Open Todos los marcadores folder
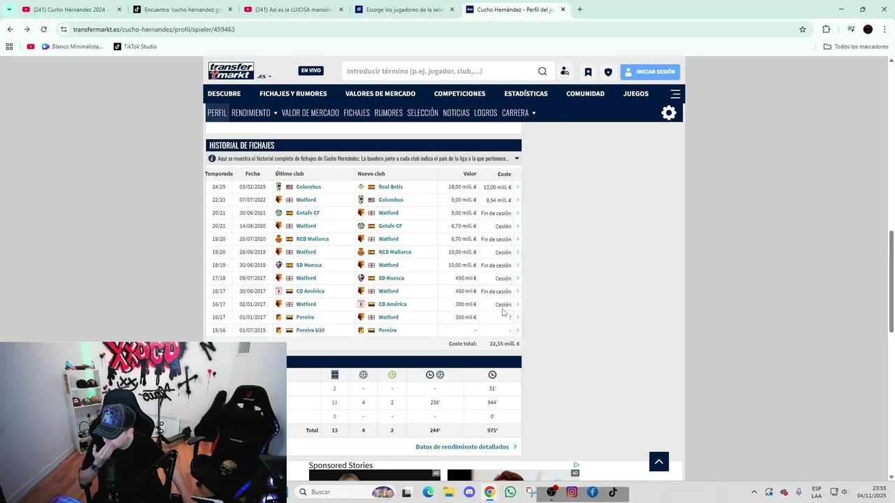This screenshot has height=503, width=895. click(x=856, y=47)
